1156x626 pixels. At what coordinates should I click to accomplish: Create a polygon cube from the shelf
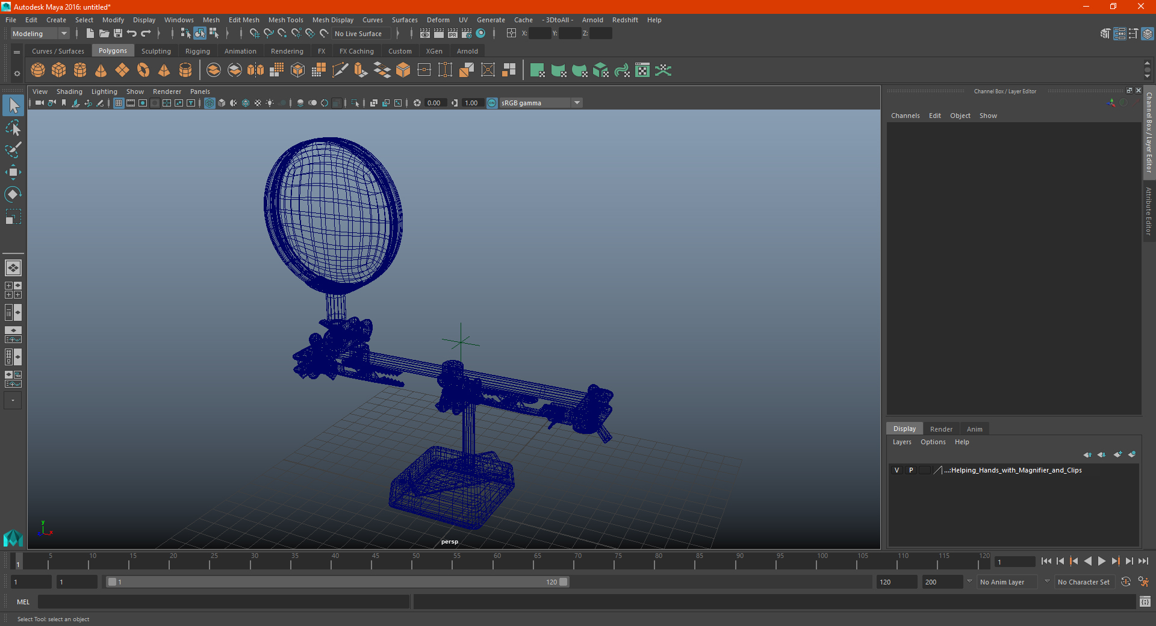[x=59, y=70]
